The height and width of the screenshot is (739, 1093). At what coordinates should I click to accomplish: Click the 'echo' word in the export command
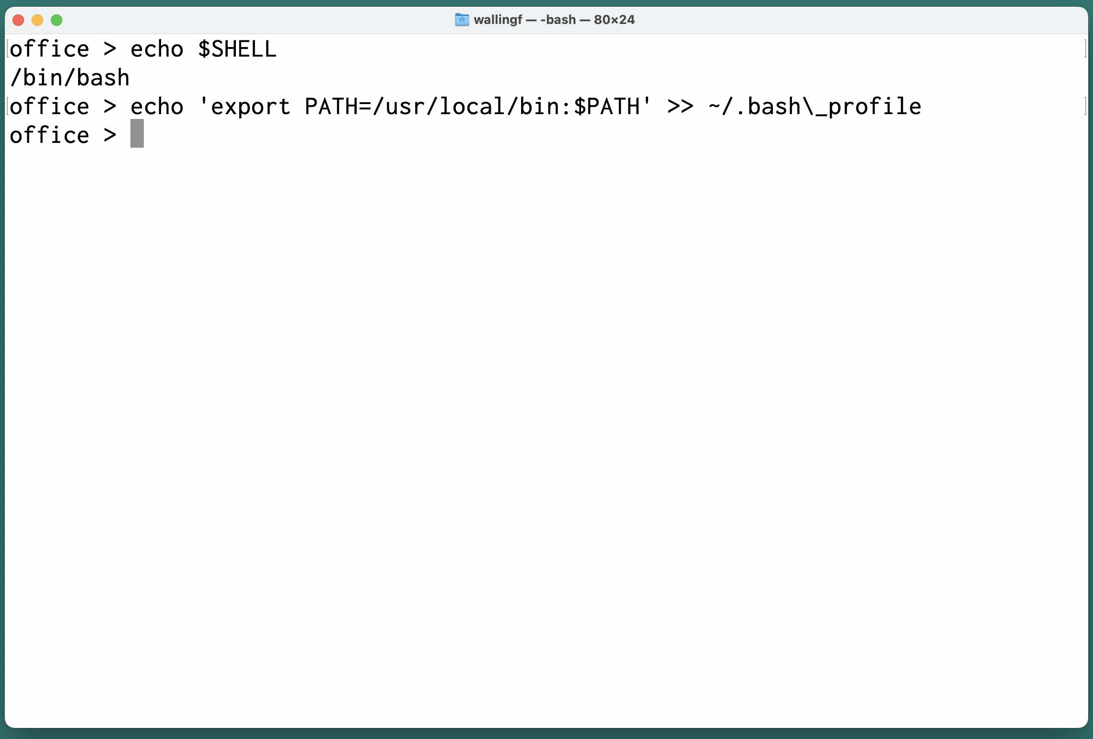157,106
